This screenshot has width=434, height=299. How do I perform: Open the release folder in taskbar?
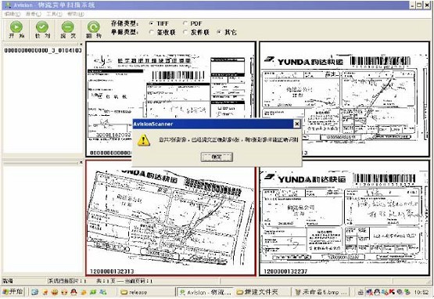[135, 292]
